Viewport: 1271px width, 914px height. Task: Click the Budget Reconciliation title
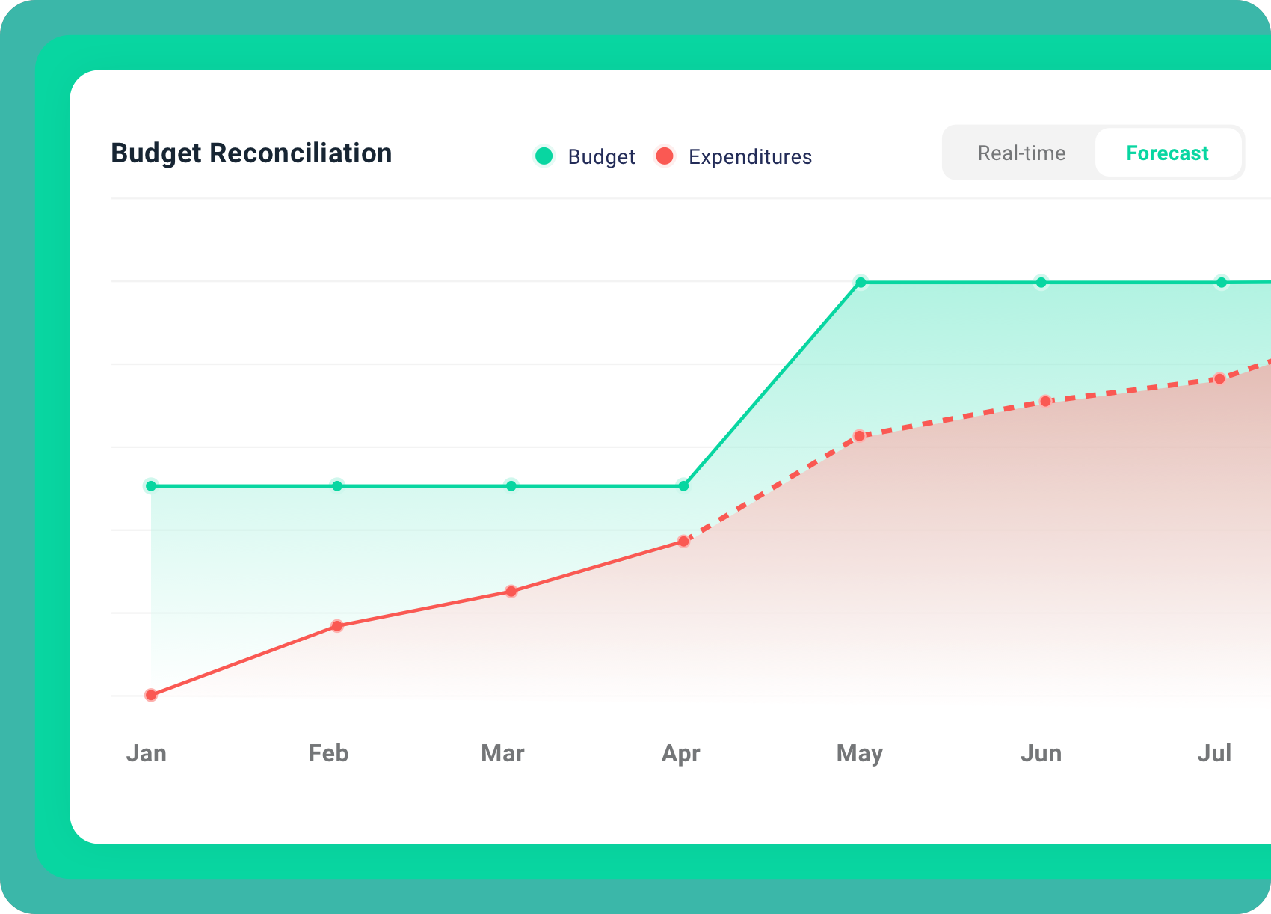pyautogui.click(x=251, y=153)
